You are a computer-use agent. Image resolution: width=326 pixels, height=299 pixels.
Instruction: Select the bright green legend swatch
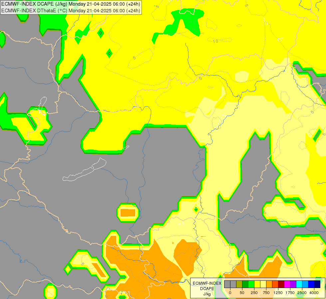(x=251, y=284)
